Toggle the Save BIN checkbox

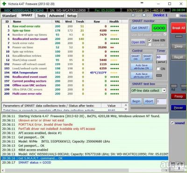tap(150, 40)
